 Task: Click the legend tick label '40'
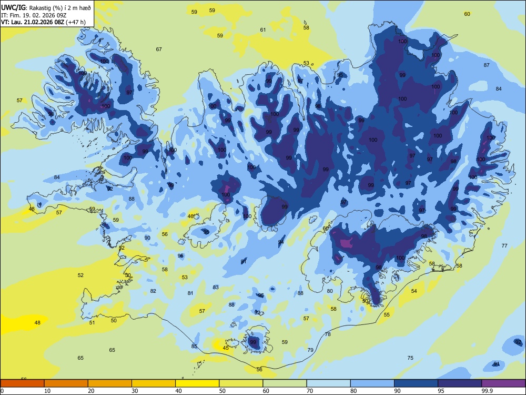point(179,391)
